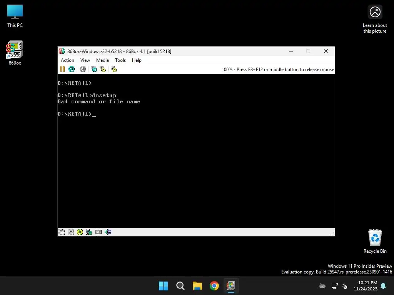This screenshot has height=295, width=394.
Task: Open the Help menu
Action: pos(137,60)
